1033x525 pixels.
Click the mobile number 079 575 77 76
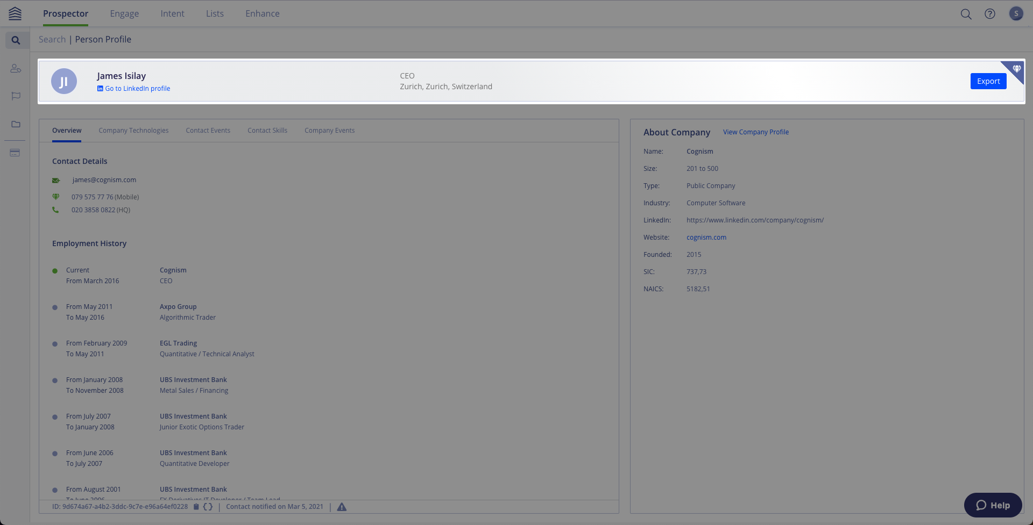[x=93, y=197]
